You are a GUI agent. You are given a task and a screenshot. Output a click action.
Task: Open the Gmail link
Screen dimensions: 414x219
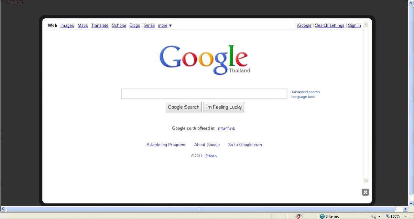pyautogui.click(x=149, y=26)
